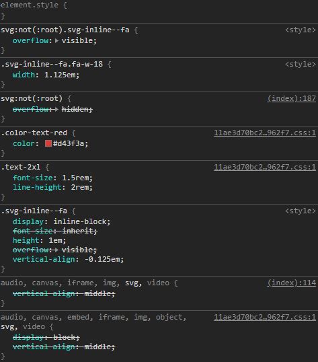Click the color property name

pyautogui.click(x=24, y=143)
